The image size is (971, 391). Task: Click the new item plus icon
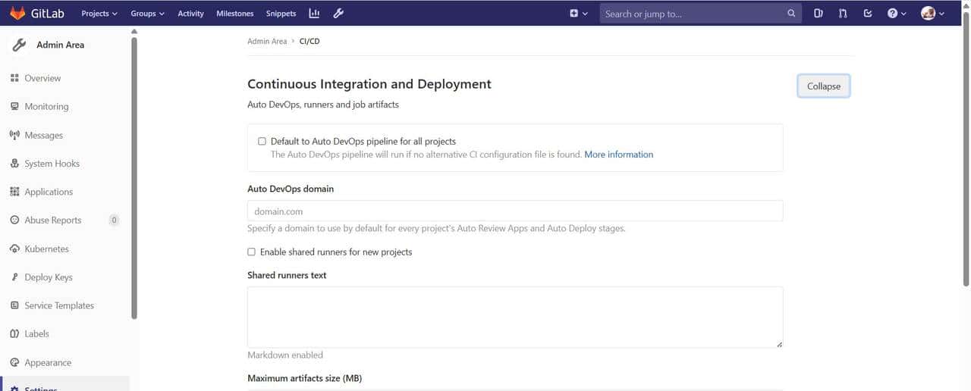[574, 13]
